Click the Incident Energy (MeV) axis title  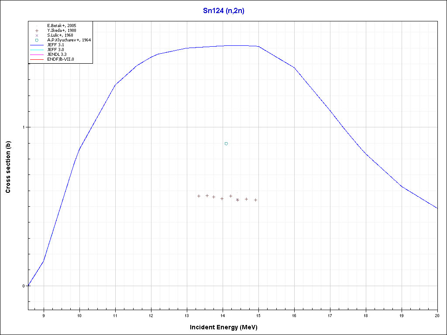227,327
